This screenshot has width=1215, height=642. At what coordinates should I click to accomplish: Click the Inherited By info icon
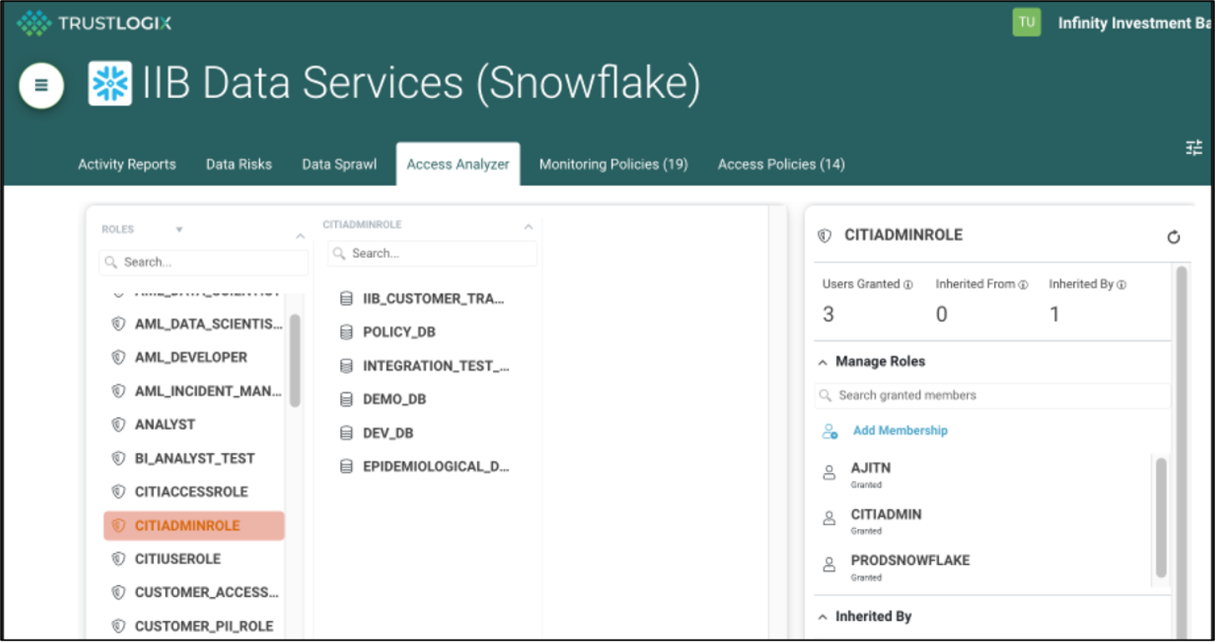click(1121, 285)
